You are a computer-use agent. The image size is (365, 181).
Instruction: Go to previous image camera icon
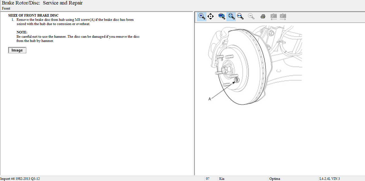tap(273, 17)
